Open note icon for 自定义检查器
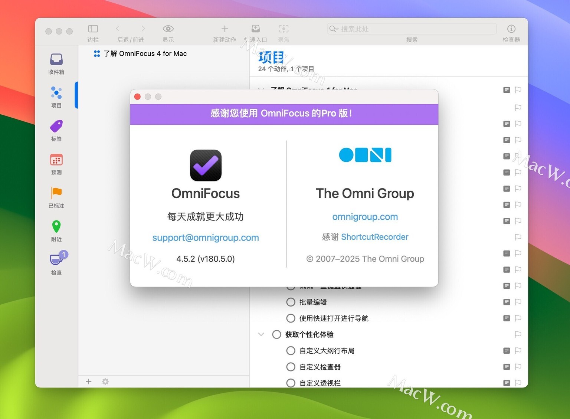 507,367
